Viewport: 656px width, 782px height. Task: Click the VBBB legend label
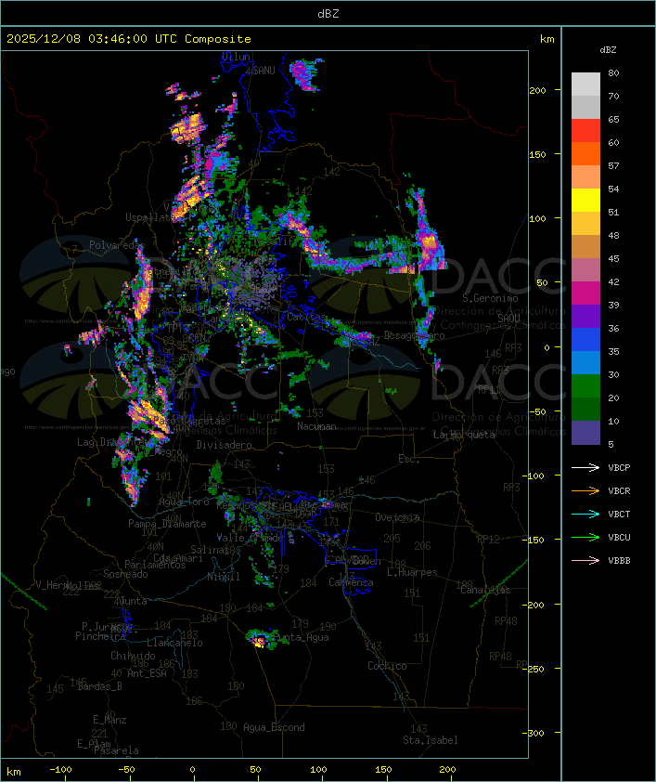coord(619,561)
